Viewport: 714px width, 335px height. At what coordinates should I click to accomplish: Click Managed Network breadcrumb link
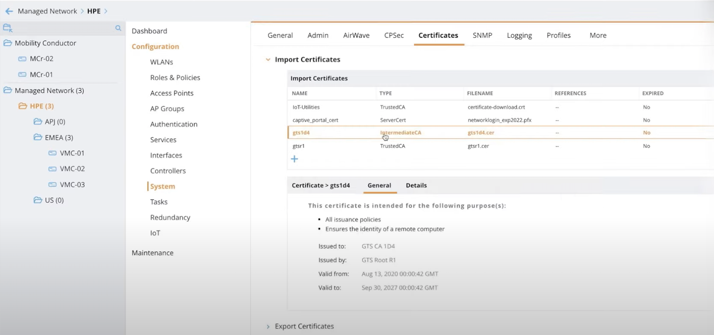pyautogui.click(x=47, y=11)
